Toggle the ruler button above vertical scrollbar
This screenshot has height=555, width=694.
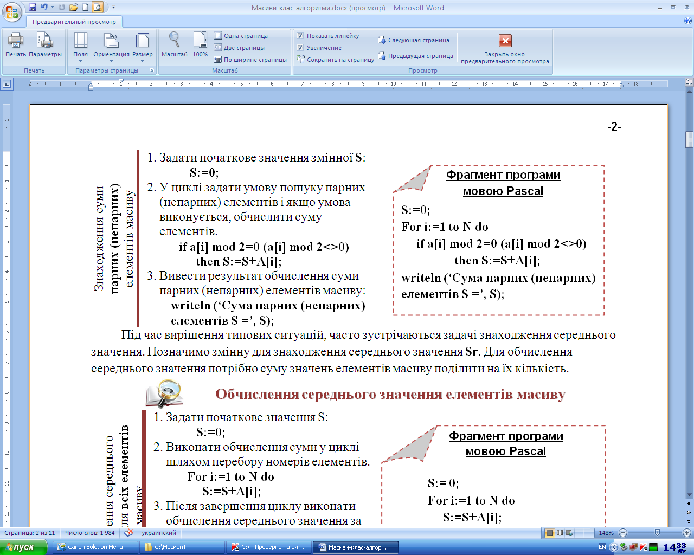[x=689, y=82]
